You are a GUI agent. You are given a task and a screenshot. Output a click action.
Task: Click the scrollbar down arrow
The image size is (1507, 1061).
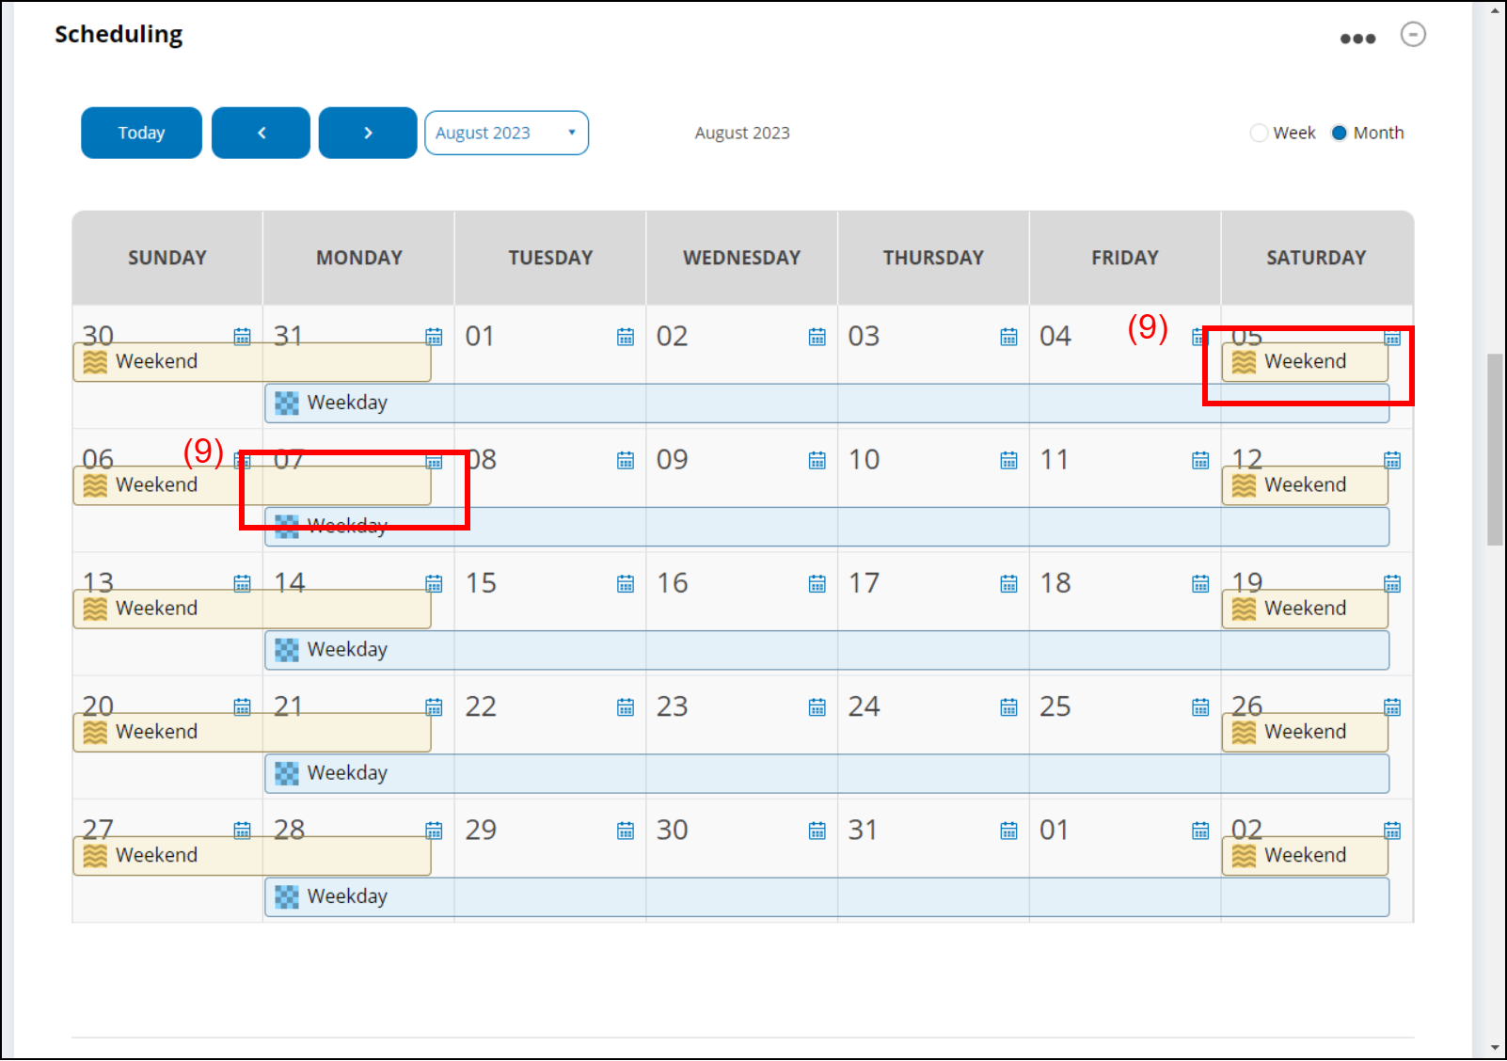1495,1048
